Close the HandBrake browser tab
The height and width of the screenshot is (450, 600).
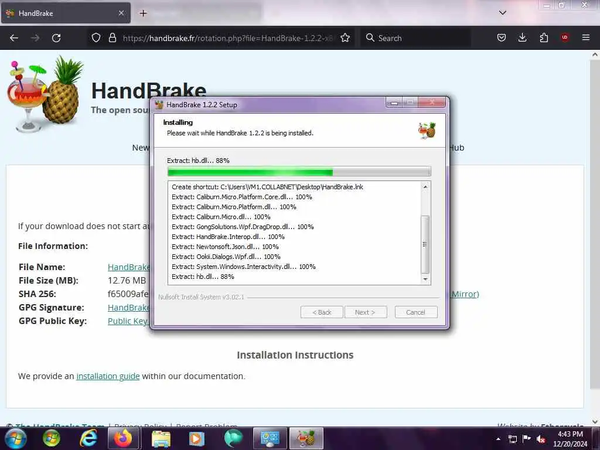point(121,13)
